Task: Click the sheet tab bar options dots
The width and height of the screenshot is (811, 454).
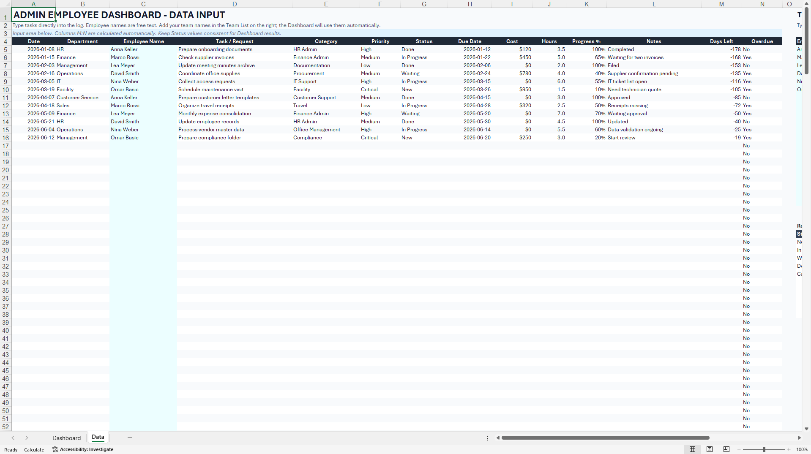Action: coord(487,438)
